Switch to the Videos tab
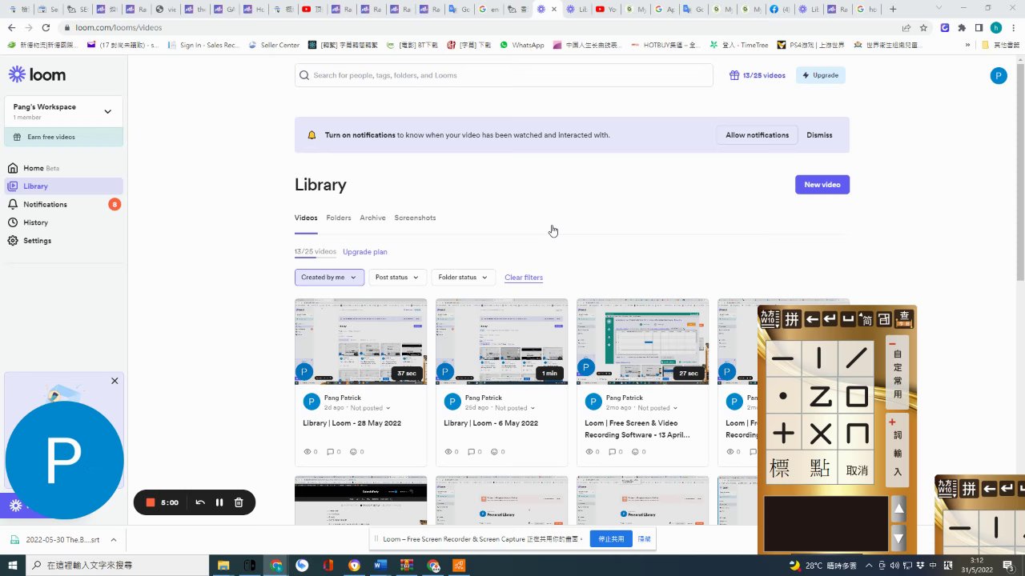Screen dimensions: 1025x576 point(306,218)
